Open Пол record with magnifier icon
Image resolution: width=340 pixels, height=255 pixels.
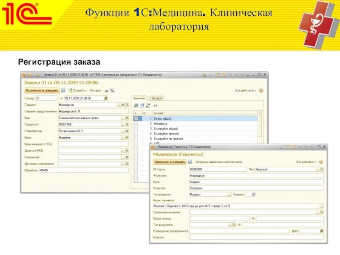tap(322, 169)
